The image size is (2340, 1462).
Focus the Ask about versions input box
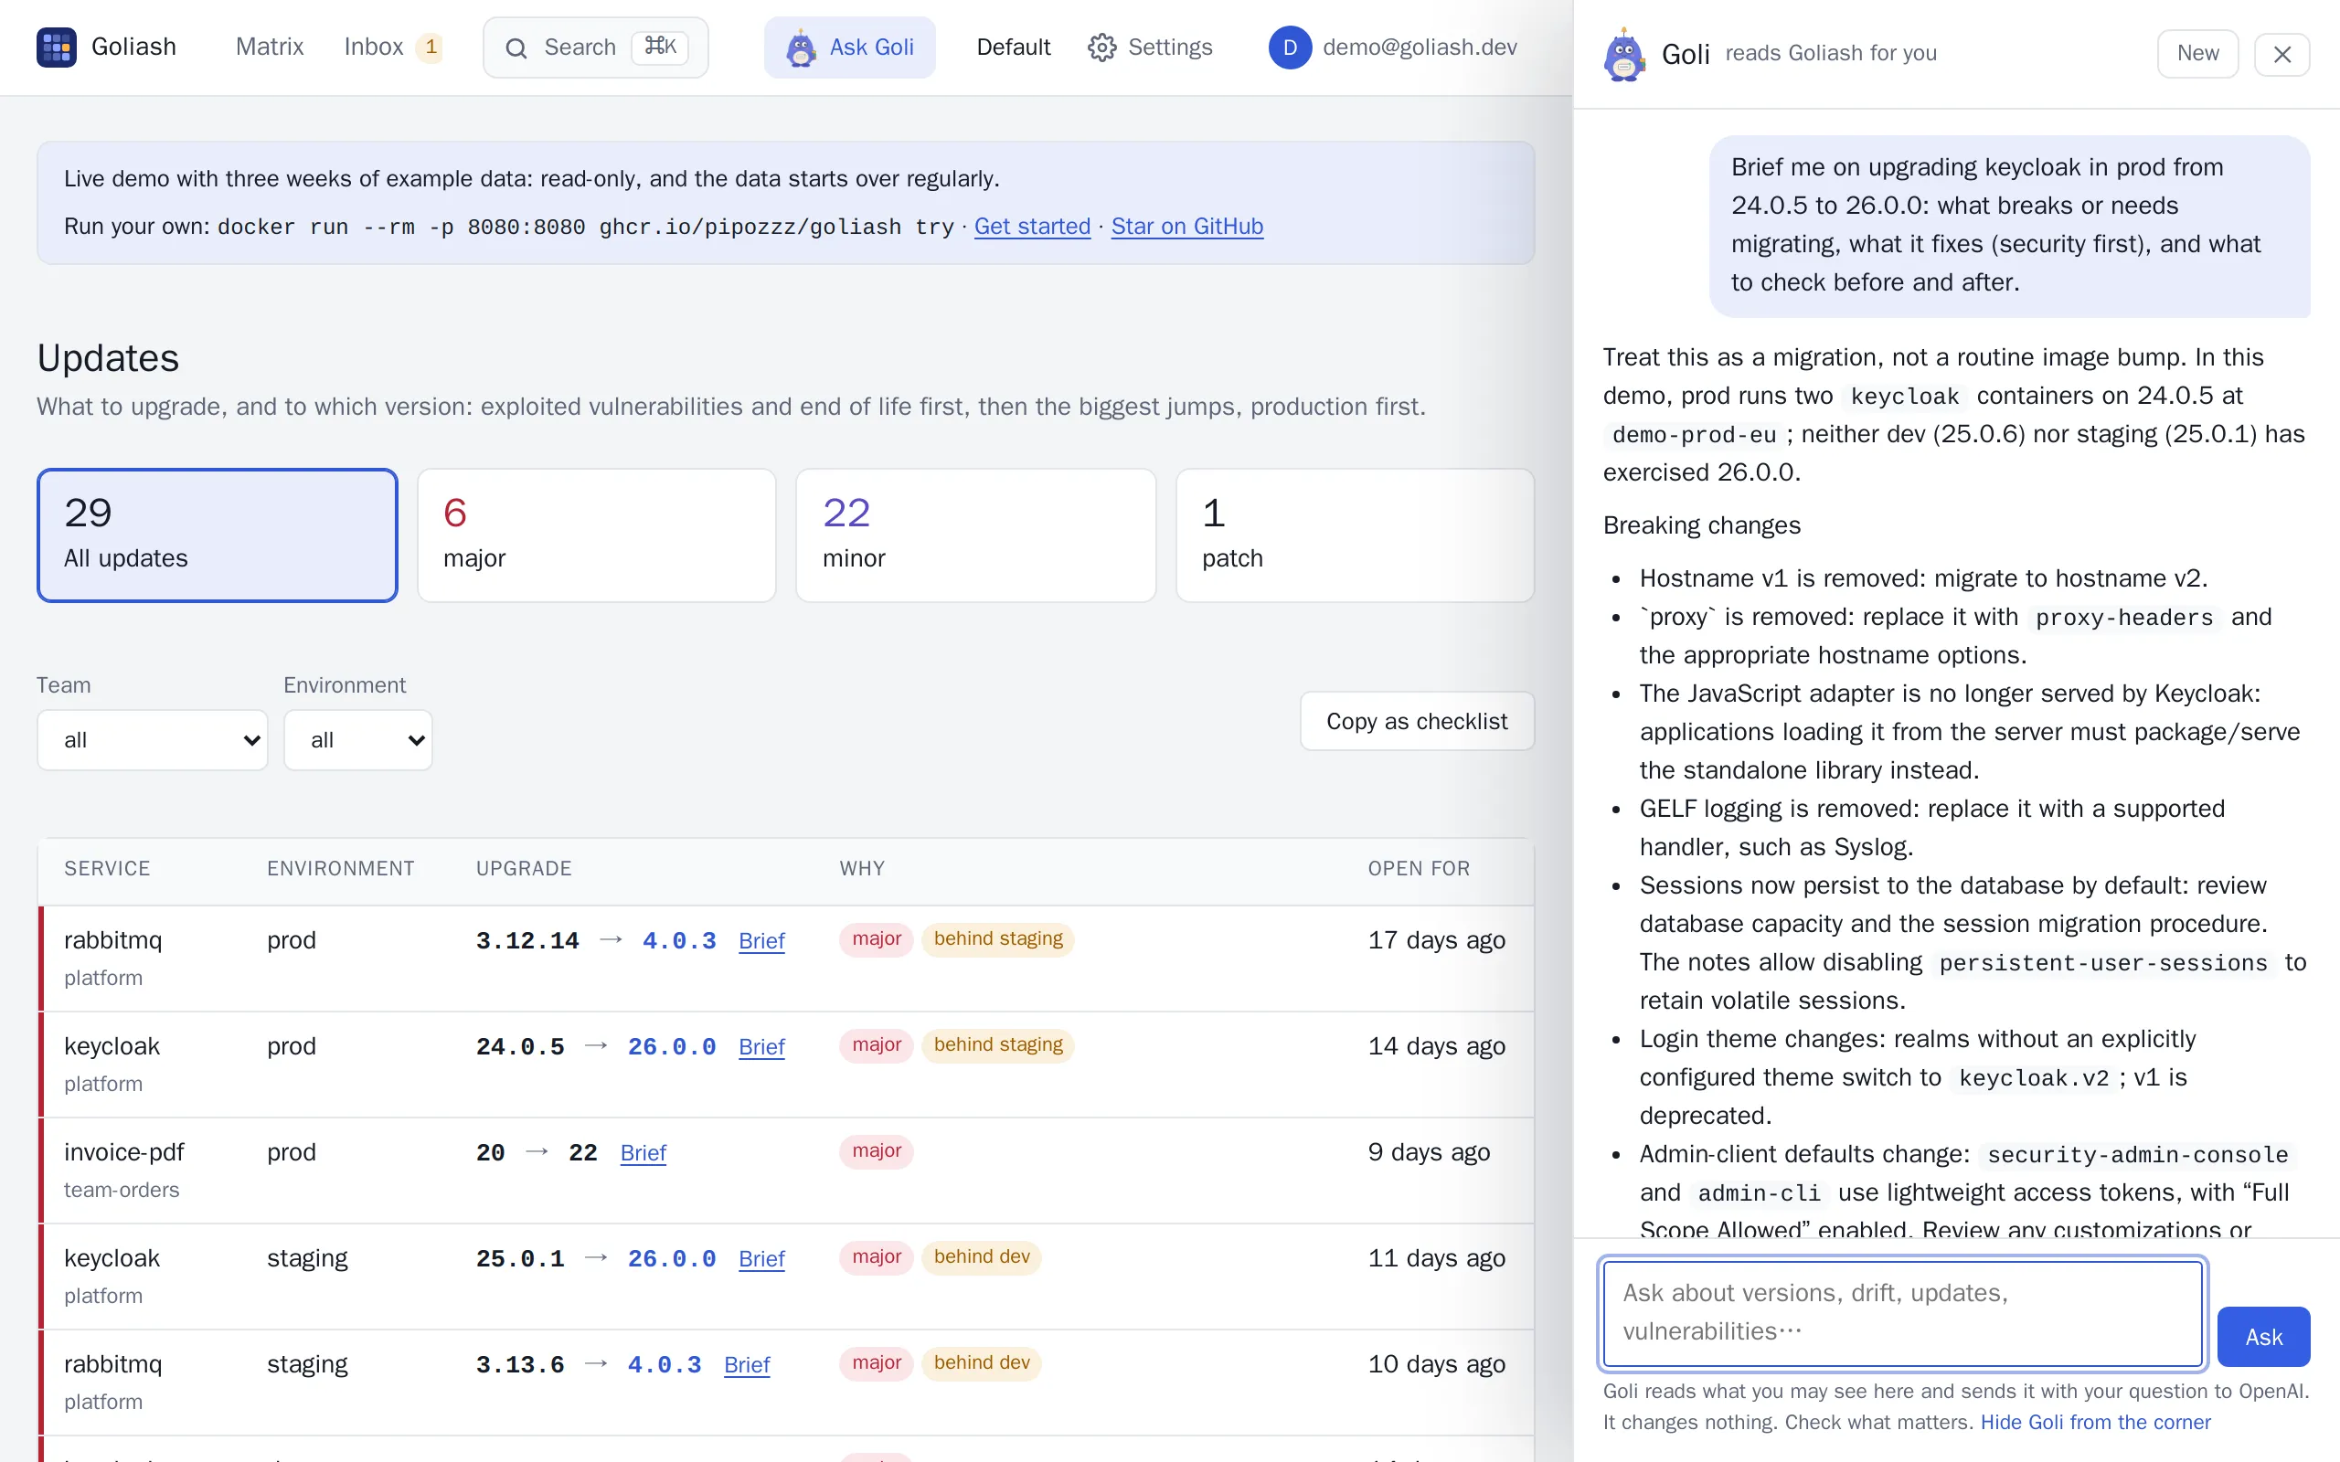1902,1313
